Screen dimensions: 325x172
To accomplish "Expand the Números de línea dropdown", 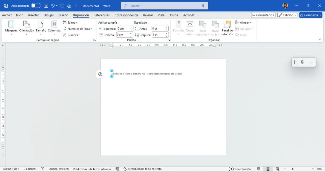I will point(78,29).
